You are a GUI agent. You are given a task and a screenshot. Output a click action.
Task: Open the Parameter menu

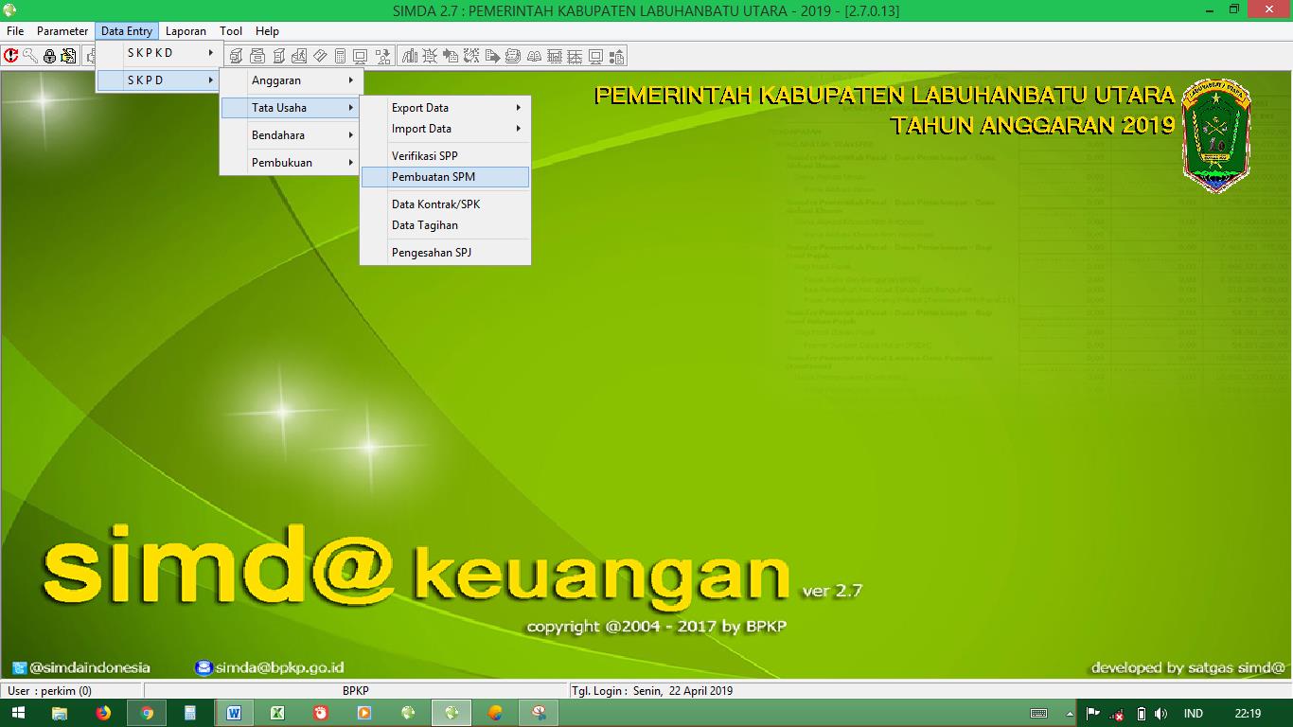point(62,31)
